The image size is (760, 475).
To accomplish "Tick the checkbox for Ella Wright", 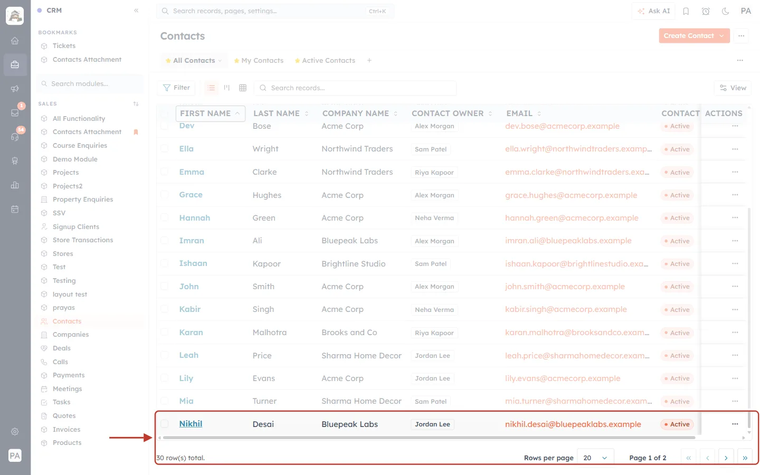I will click(165, 149).
